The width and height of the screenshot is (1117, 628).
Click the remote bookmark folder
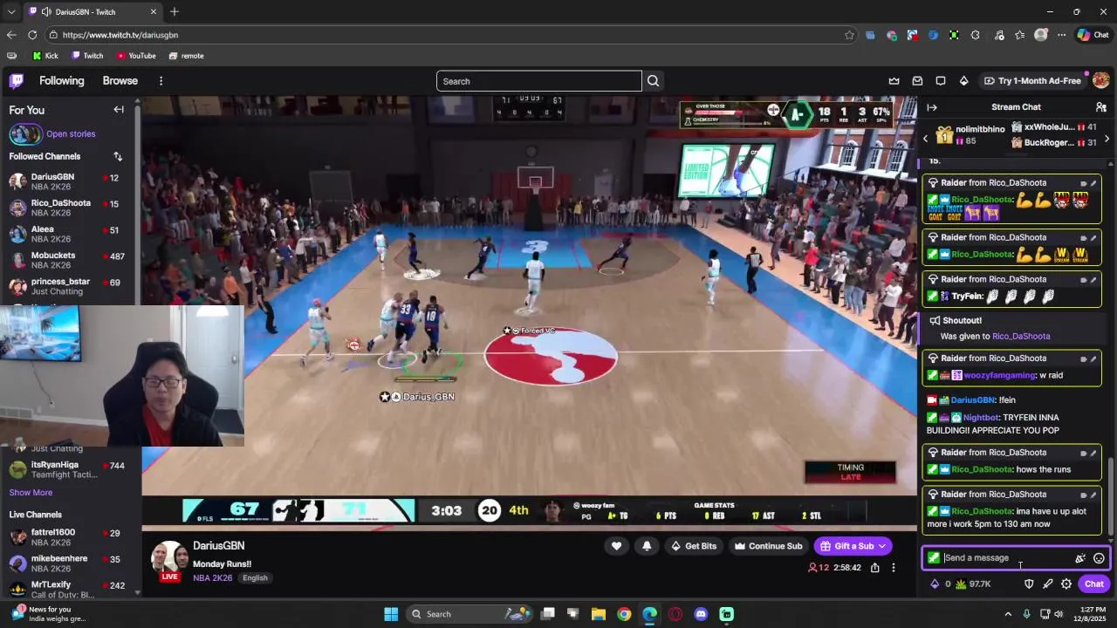click(x=186, y=56)
